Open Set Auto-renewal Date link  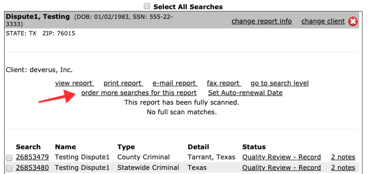pos(245,93)
